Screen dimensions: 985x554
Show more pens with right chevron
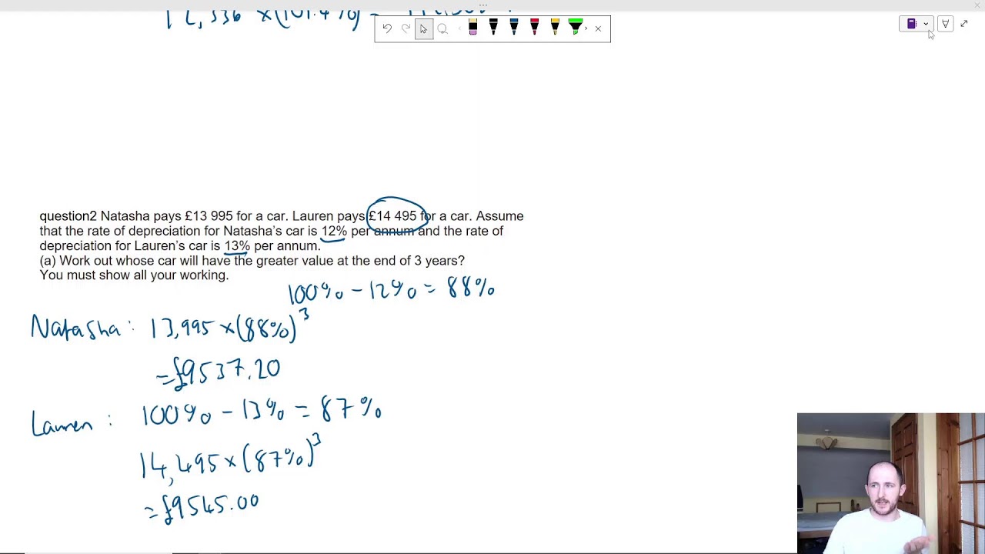click(x=587, y=28)
